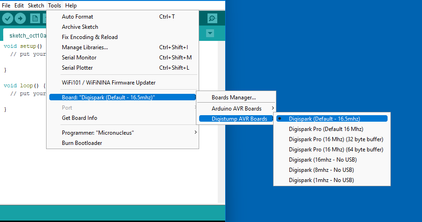Choose Burn Bootloader
422x222 pixels.
pos(123,143)
